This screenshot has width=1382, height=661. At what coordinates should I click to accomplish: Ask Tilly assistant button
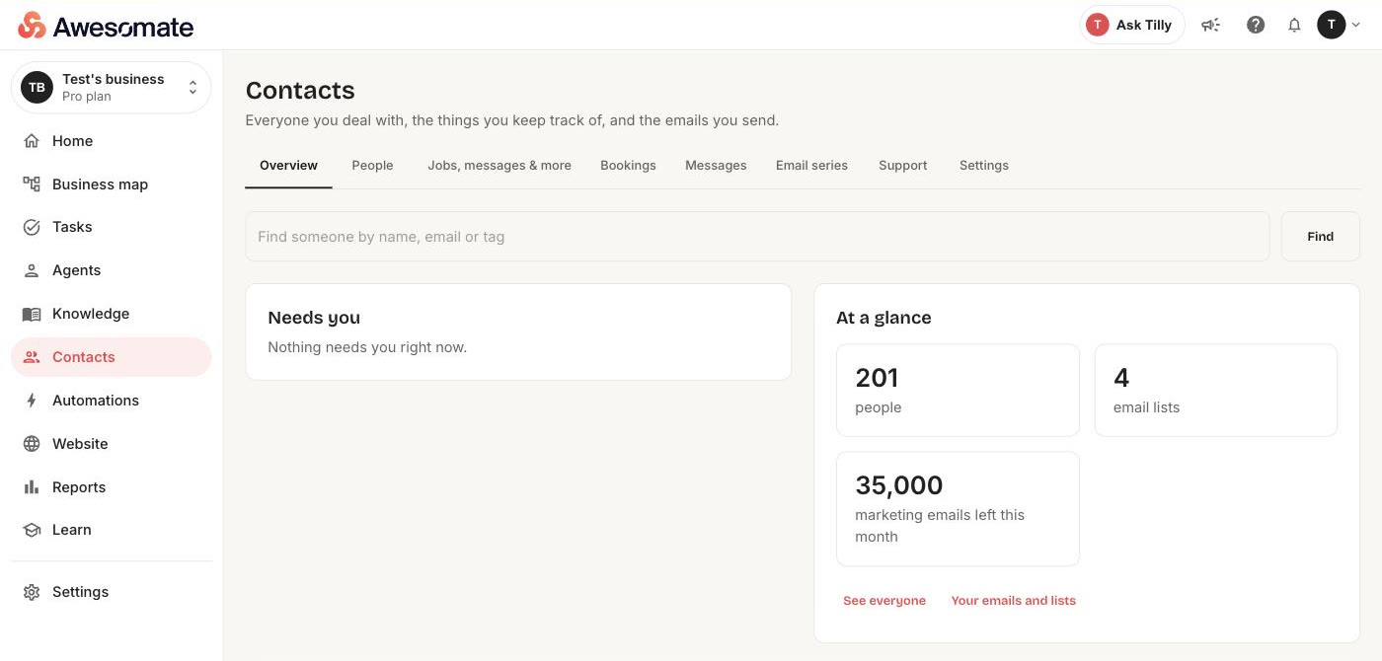click(x=1132, y=26)
